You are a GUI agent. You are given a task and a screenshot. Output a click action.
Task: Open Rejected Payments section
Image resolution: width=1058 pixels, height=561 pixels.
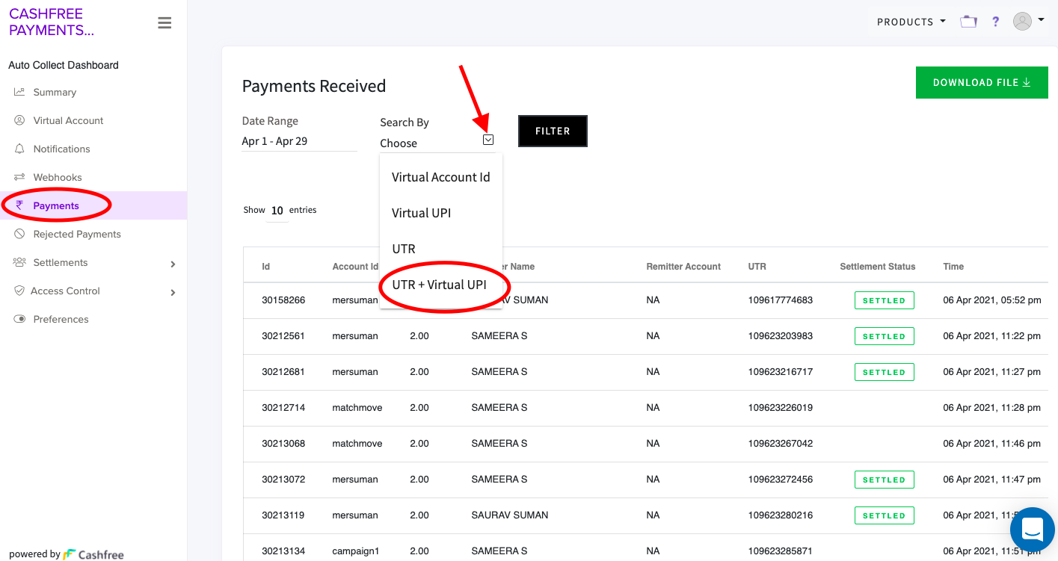(77, 234)
